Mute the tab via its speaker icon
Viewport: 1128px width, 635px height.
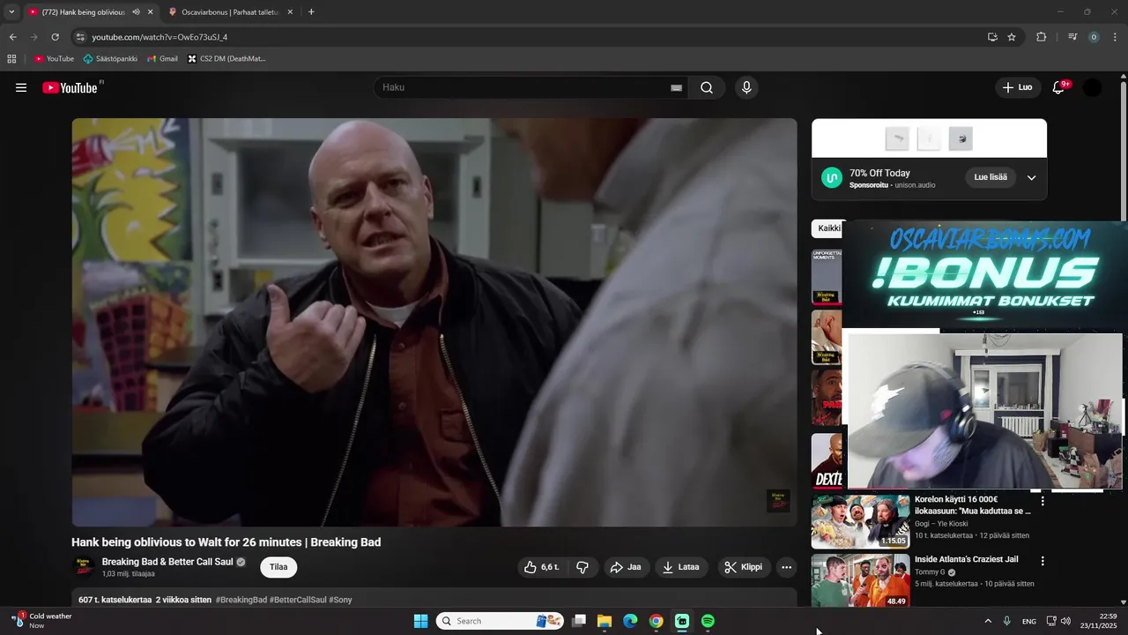(x=136, y=12)
